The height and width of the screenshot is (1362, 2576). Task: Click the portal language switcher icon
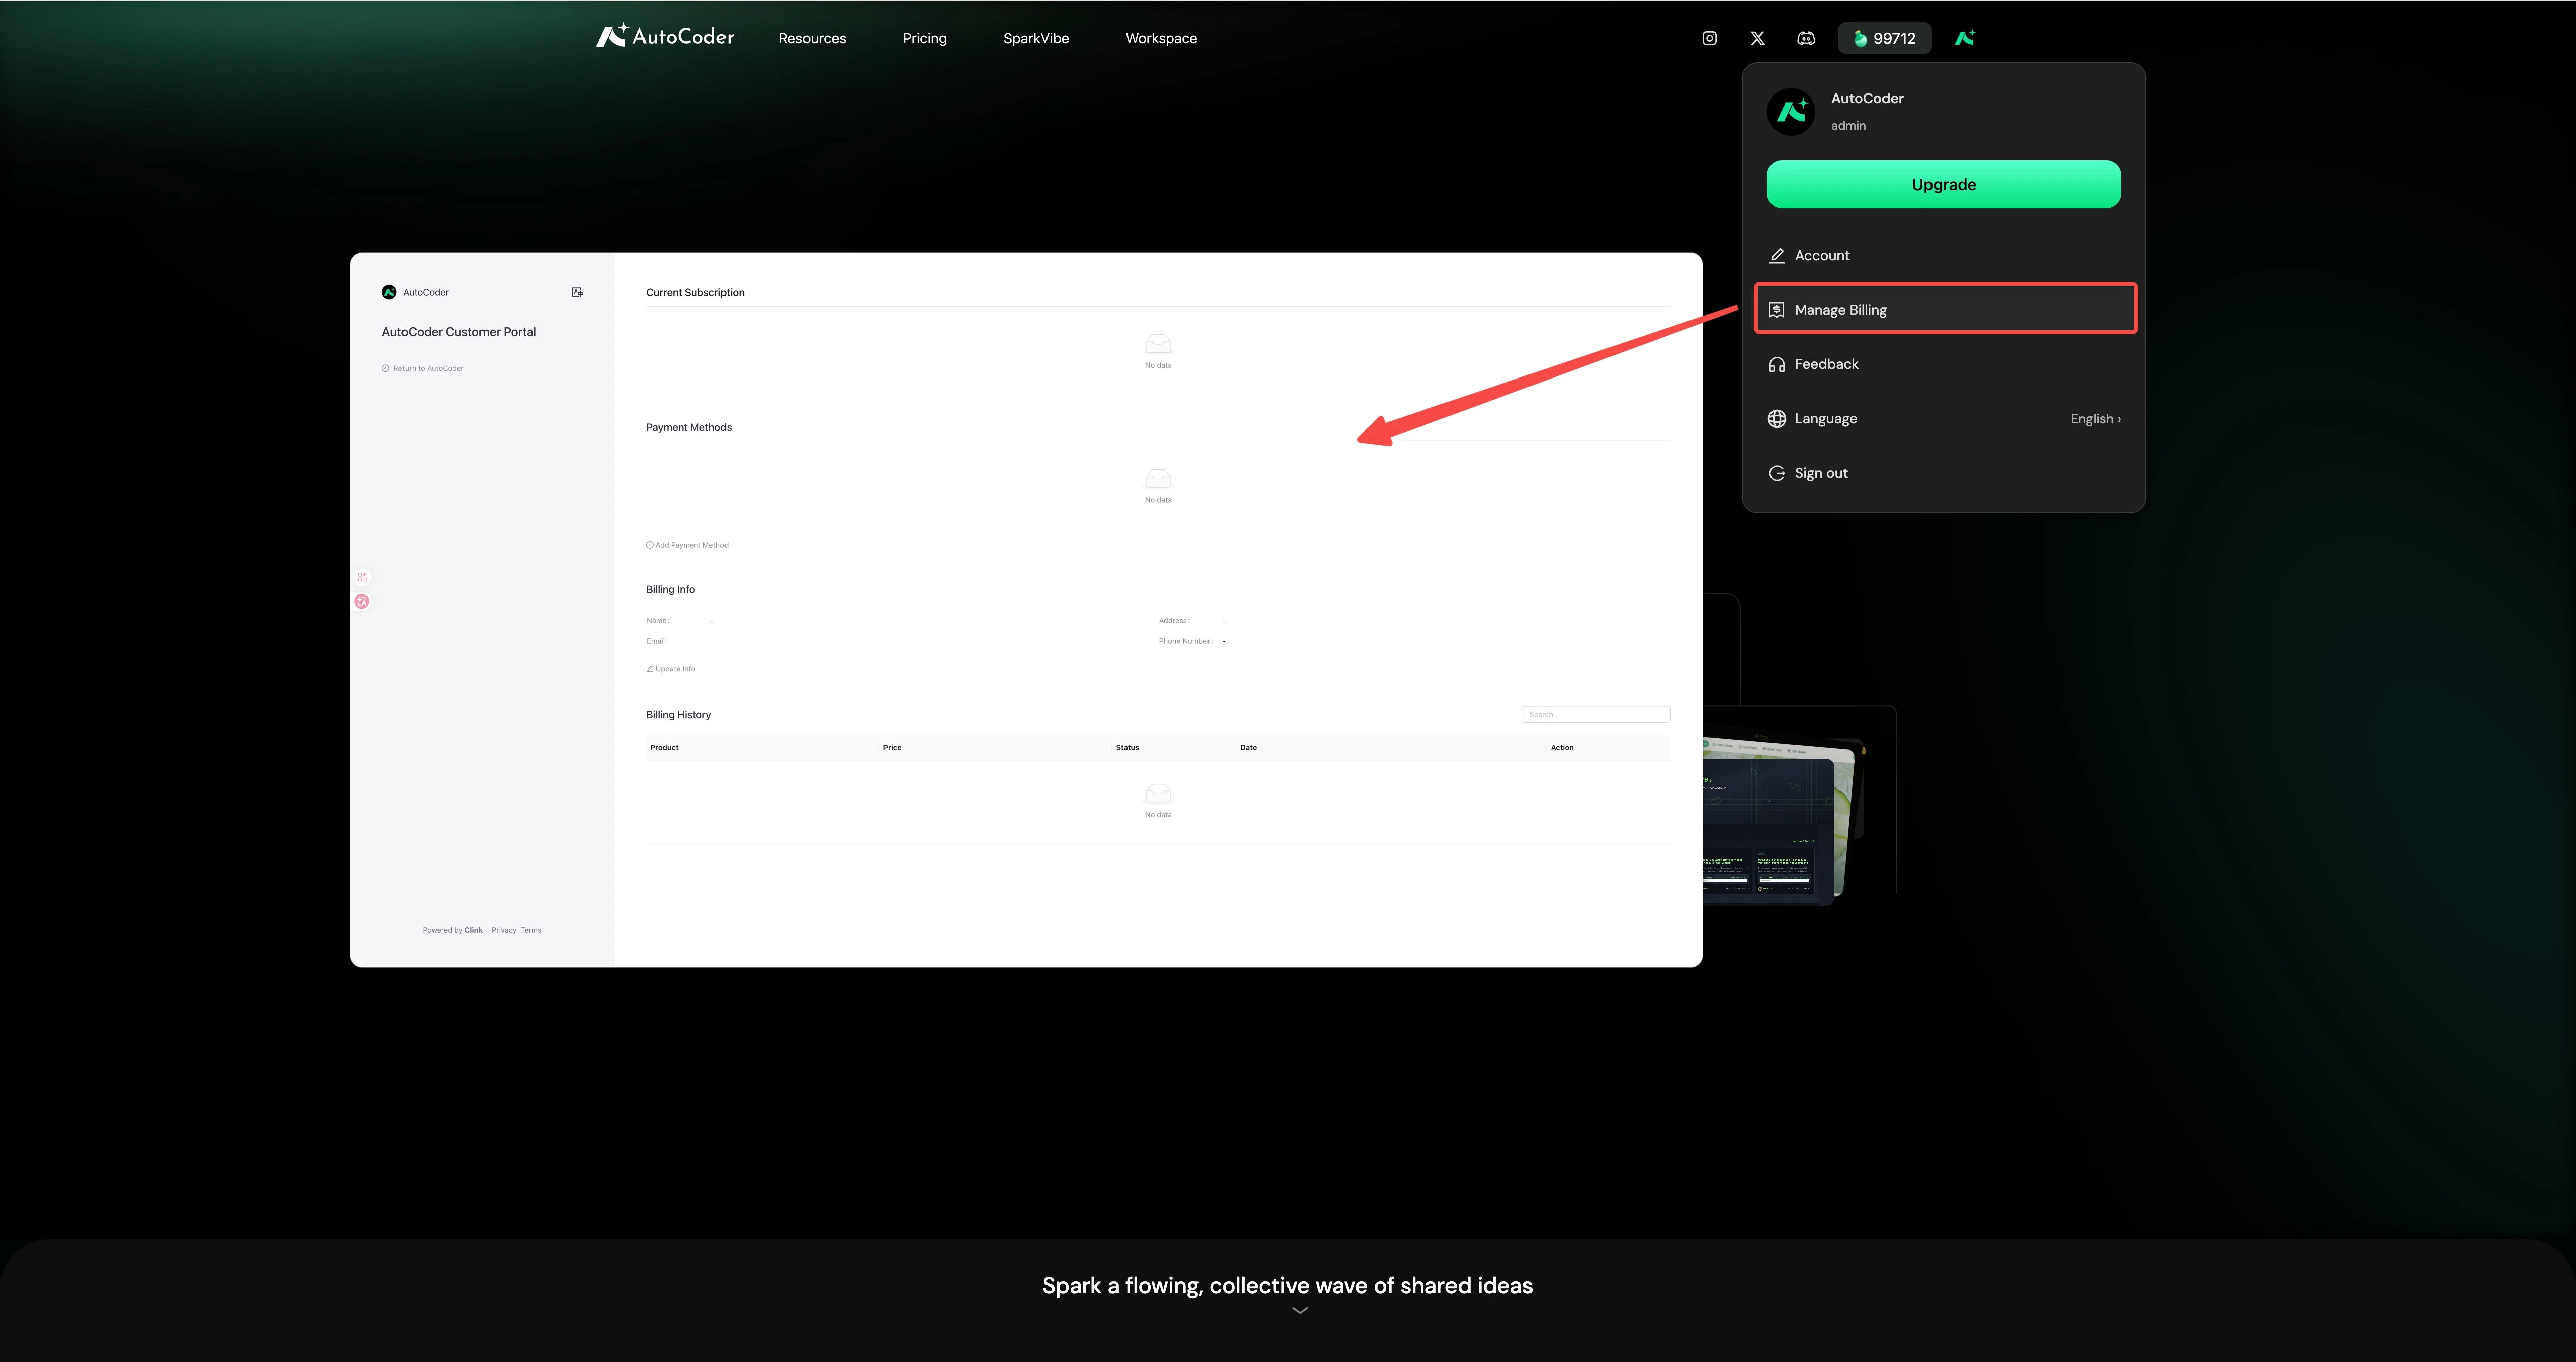pos(577,292)
